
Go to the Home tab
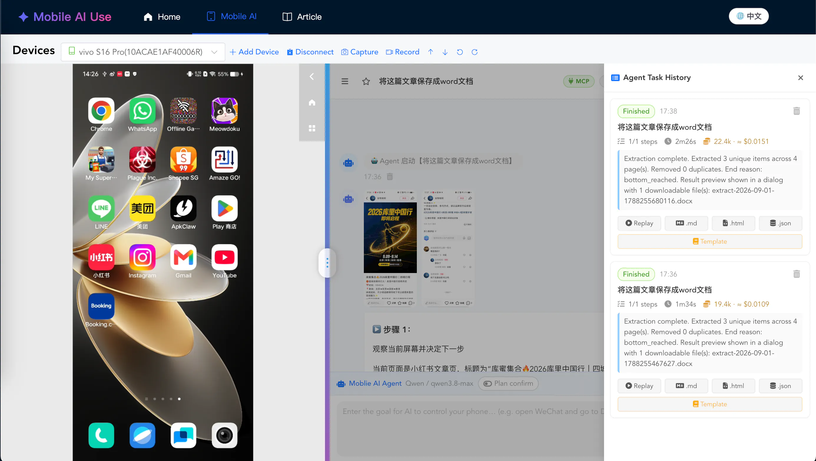[x=162, y=17]
